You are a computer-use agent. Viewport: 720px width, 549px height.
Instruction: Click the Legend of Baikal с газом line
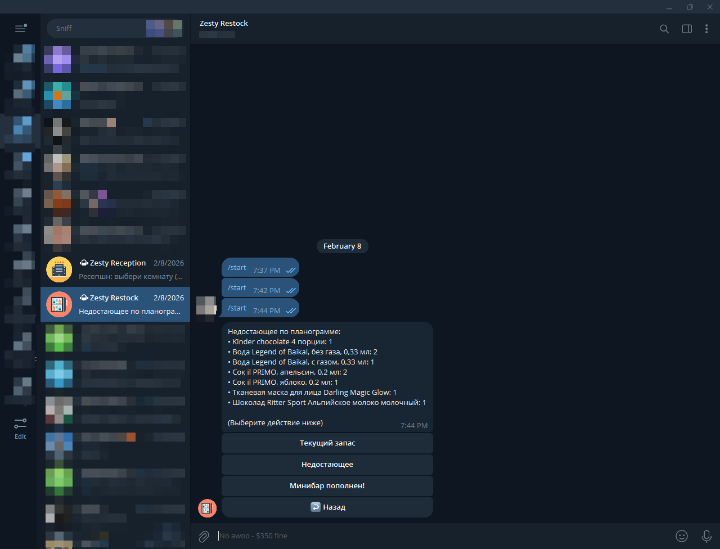click(x=301, y=362)
